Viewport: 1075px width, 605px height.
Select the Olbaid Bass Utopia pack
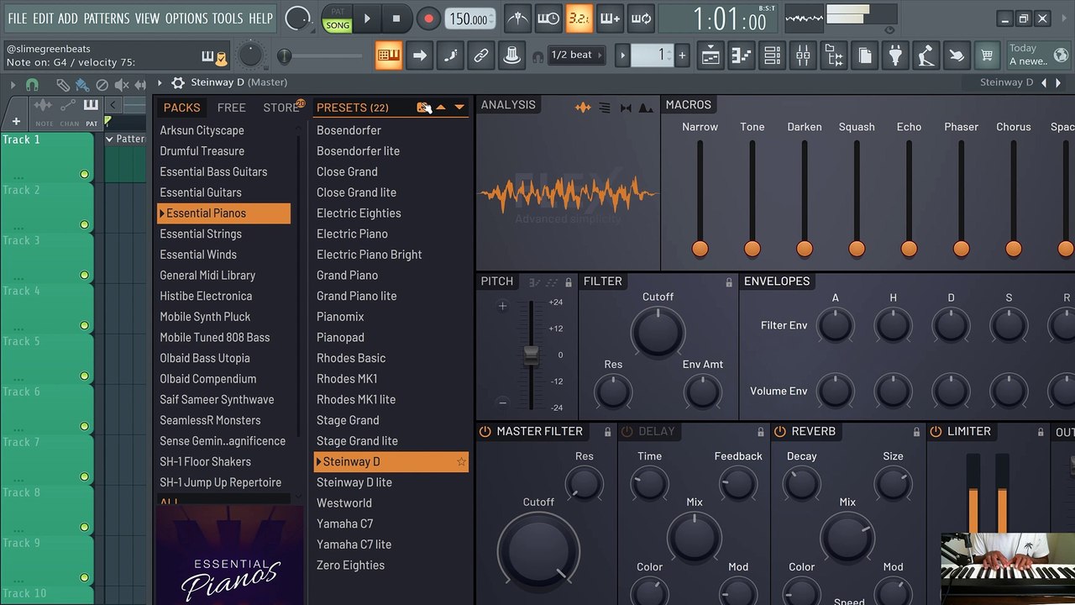tap(205, 358)
